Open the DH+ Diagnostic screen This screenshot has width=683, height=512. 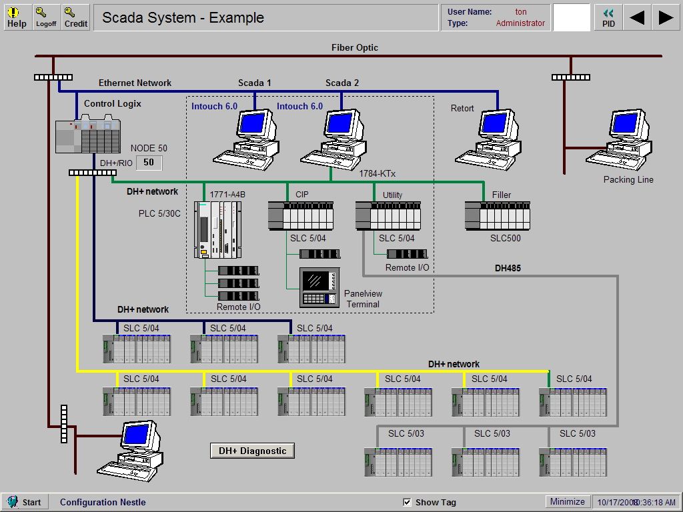[x=252, y=451]
